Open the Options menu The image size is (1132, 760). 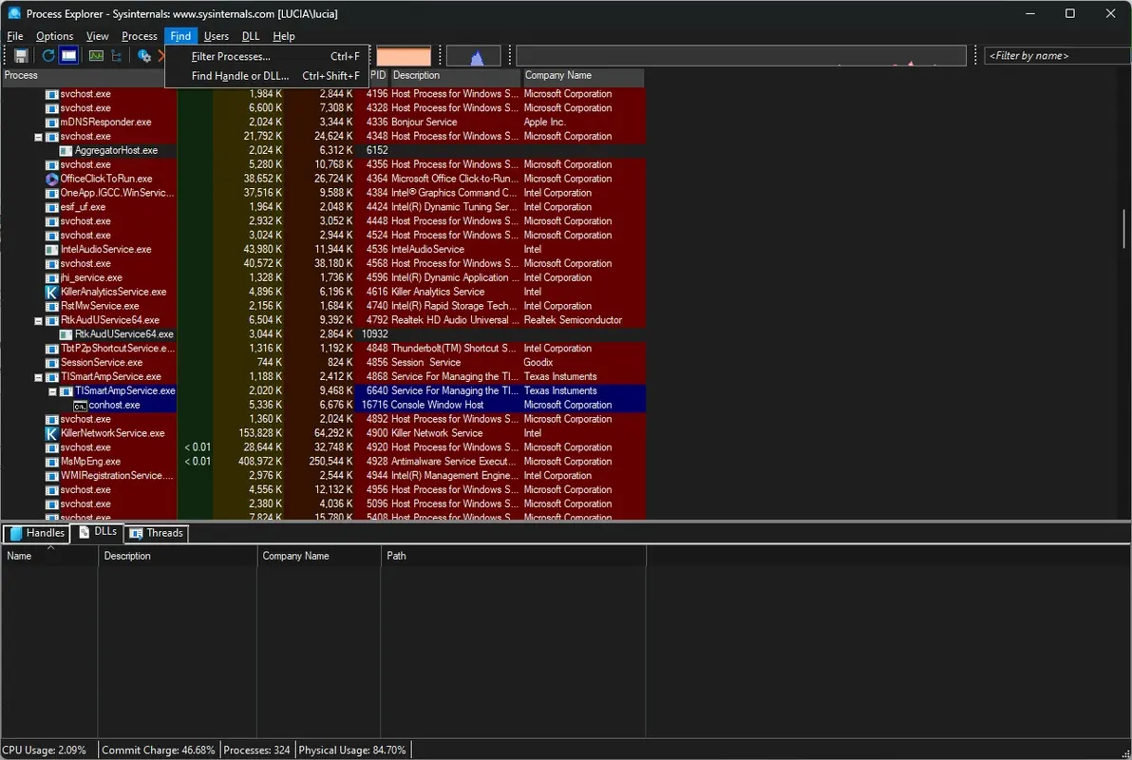click(55, 36)
